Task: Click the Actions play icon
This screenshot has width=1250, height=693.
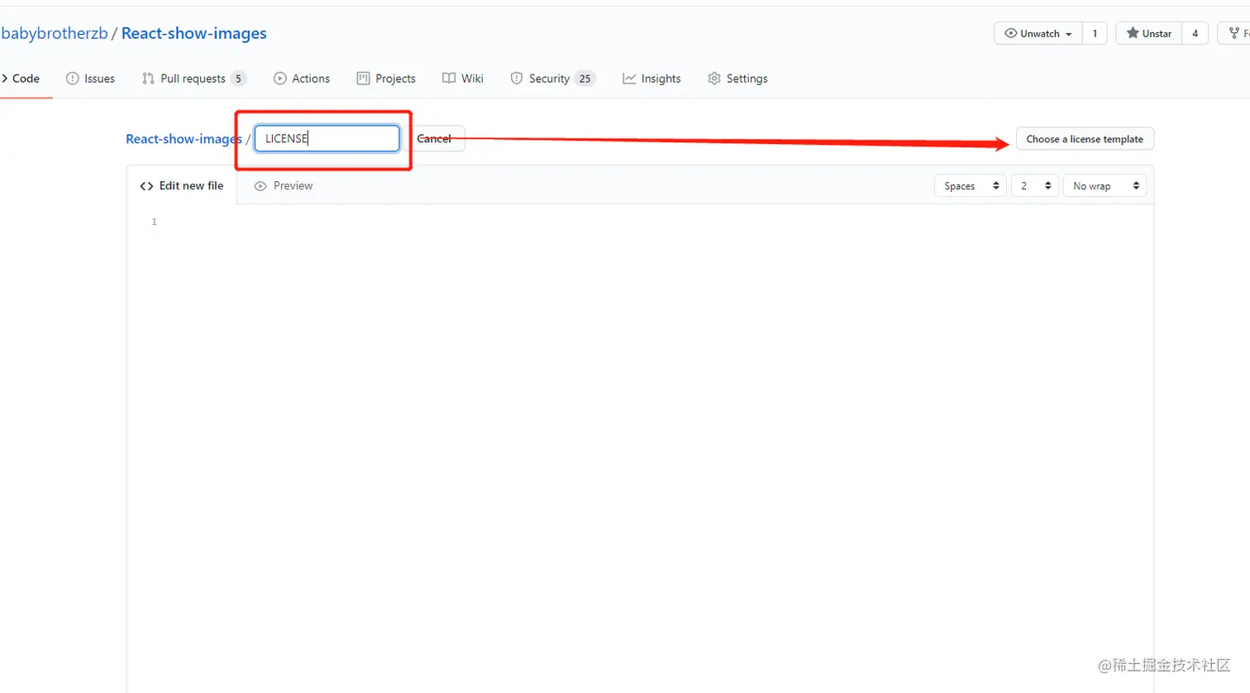Action: pos(279,79)
